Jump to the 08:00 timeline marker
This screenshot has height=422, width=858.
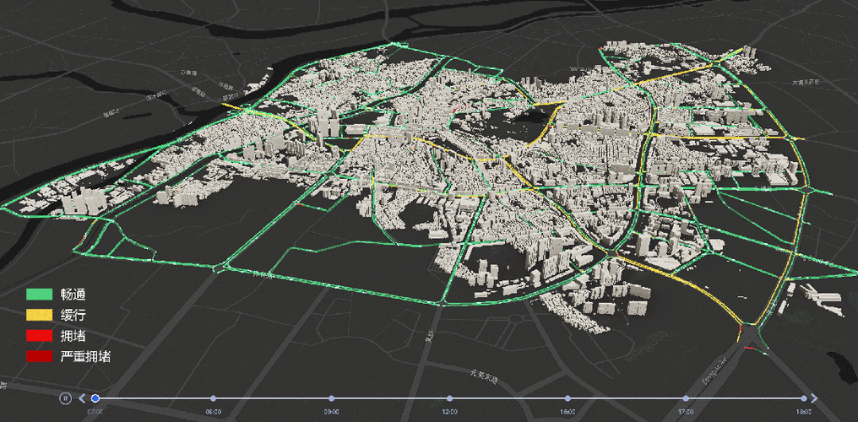pos(214,398)
